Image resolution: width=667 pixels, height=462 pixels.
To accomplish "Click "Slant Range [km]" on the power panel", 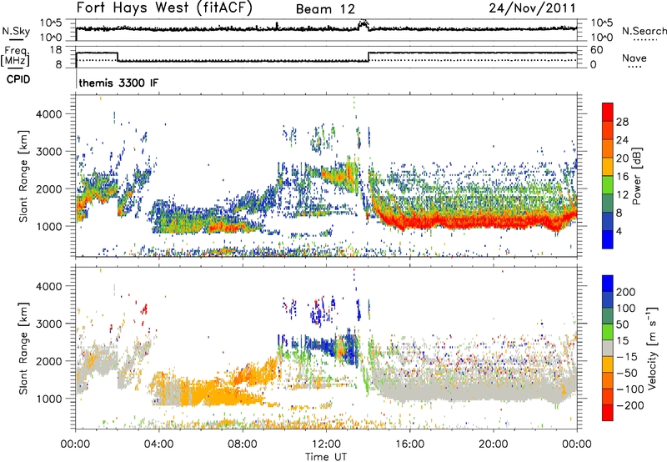I will (x=23, y=176).
